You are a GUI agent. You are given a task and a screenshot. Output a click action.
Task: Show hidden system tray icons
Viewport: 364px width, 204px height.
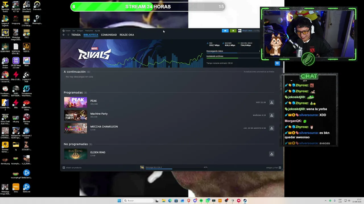click(x=326, y=201)
